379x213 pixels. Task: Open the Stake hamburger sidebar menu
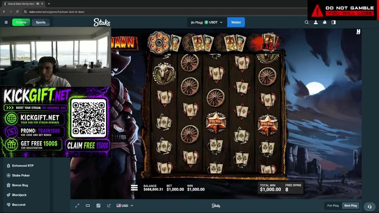coord(6,22)
